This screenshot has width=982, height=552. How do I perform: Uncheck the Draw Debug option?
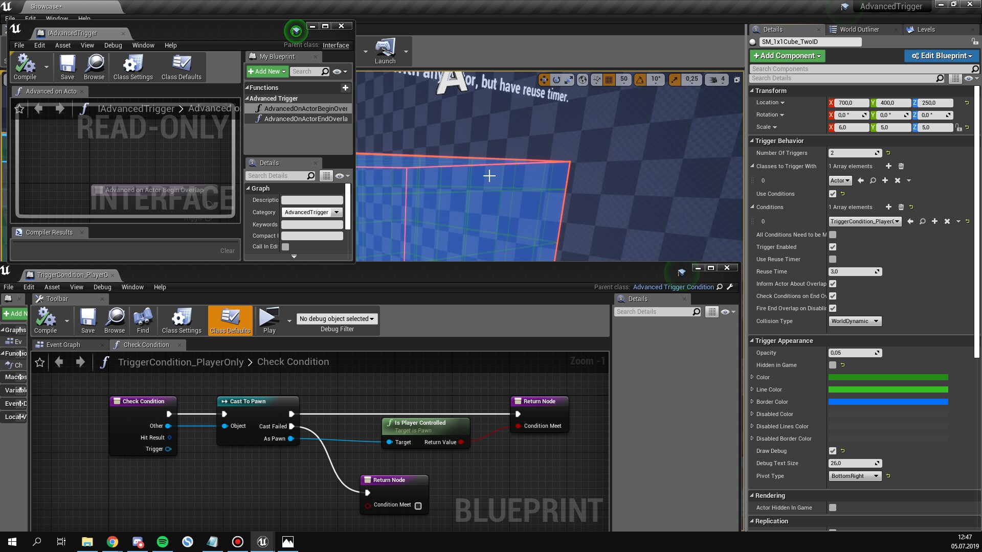(x=833, y=451)
